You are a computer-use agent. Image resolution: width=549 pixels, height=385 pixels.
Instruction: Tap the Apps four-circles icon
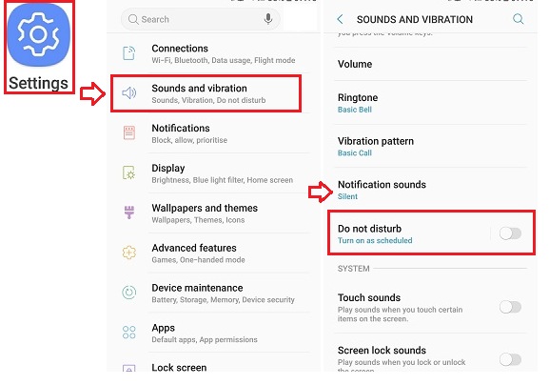pos(128,332)
